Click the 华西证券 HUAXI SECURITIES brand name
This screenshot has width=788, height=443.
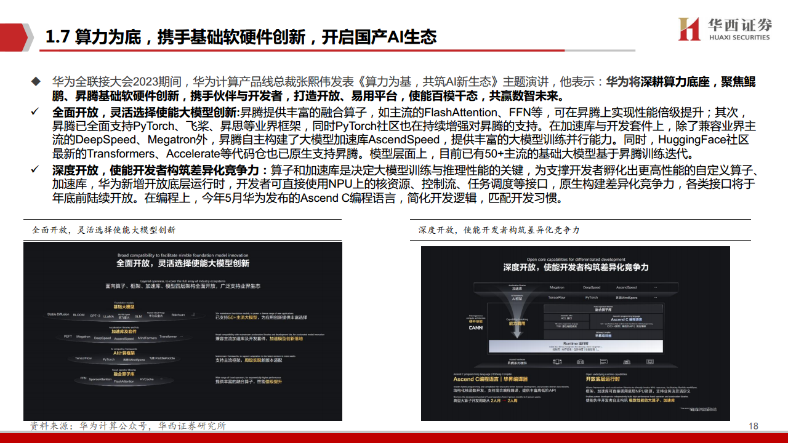[740, 29]
